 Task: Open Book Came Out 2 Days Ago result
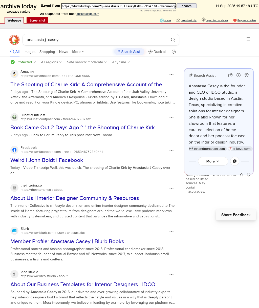[82, 128]
